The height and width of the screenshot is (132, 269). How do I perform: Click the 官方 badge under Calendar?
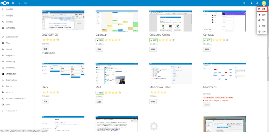tap(100, 40)
